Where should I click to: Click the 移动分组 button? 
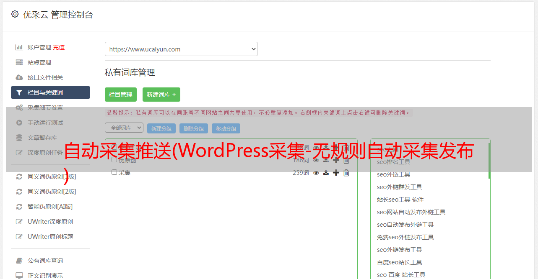click(x=226, y=128)
